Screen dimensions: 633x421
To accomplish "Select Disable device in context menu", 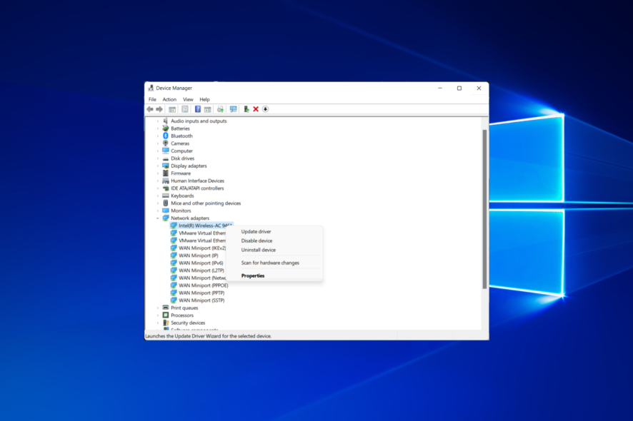I will tap(256, 240).
